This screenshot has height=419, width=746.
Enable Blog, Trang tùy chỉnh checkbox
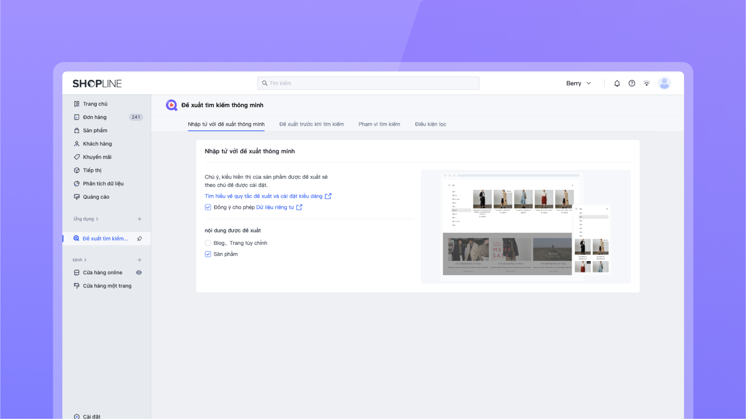click(x=208, y=243)
